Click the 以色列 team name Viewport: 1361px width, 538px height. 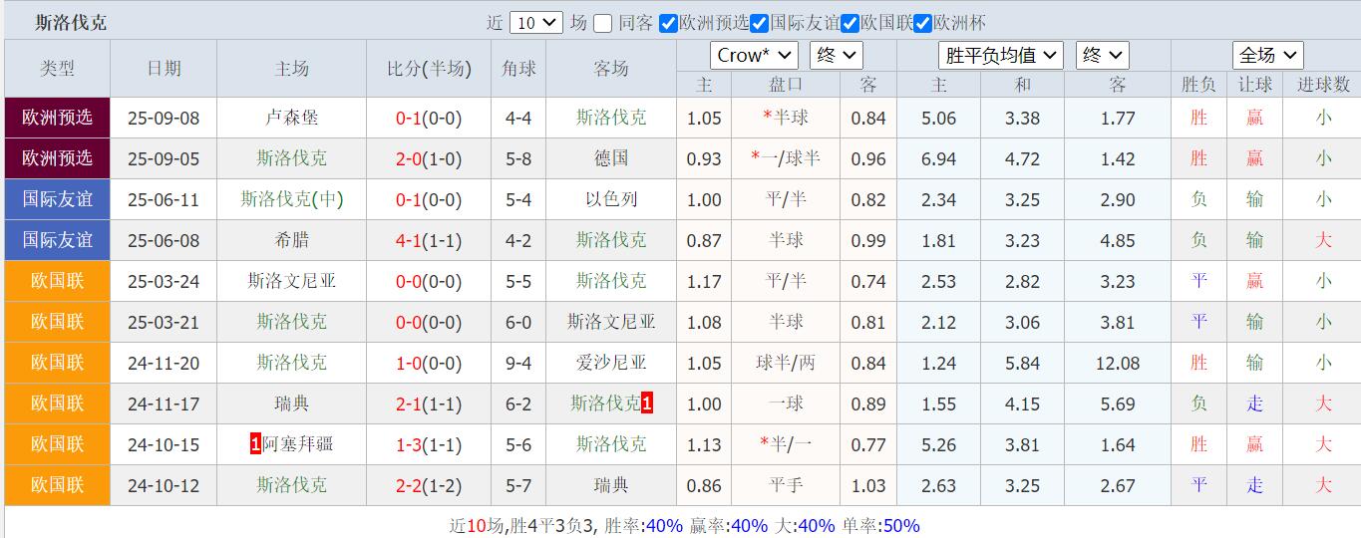[x=610, y=199]
